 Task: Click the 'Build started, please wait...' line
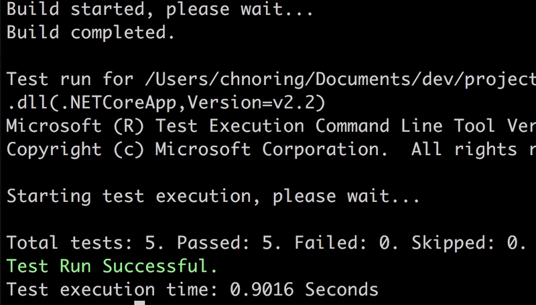point(159,9)
